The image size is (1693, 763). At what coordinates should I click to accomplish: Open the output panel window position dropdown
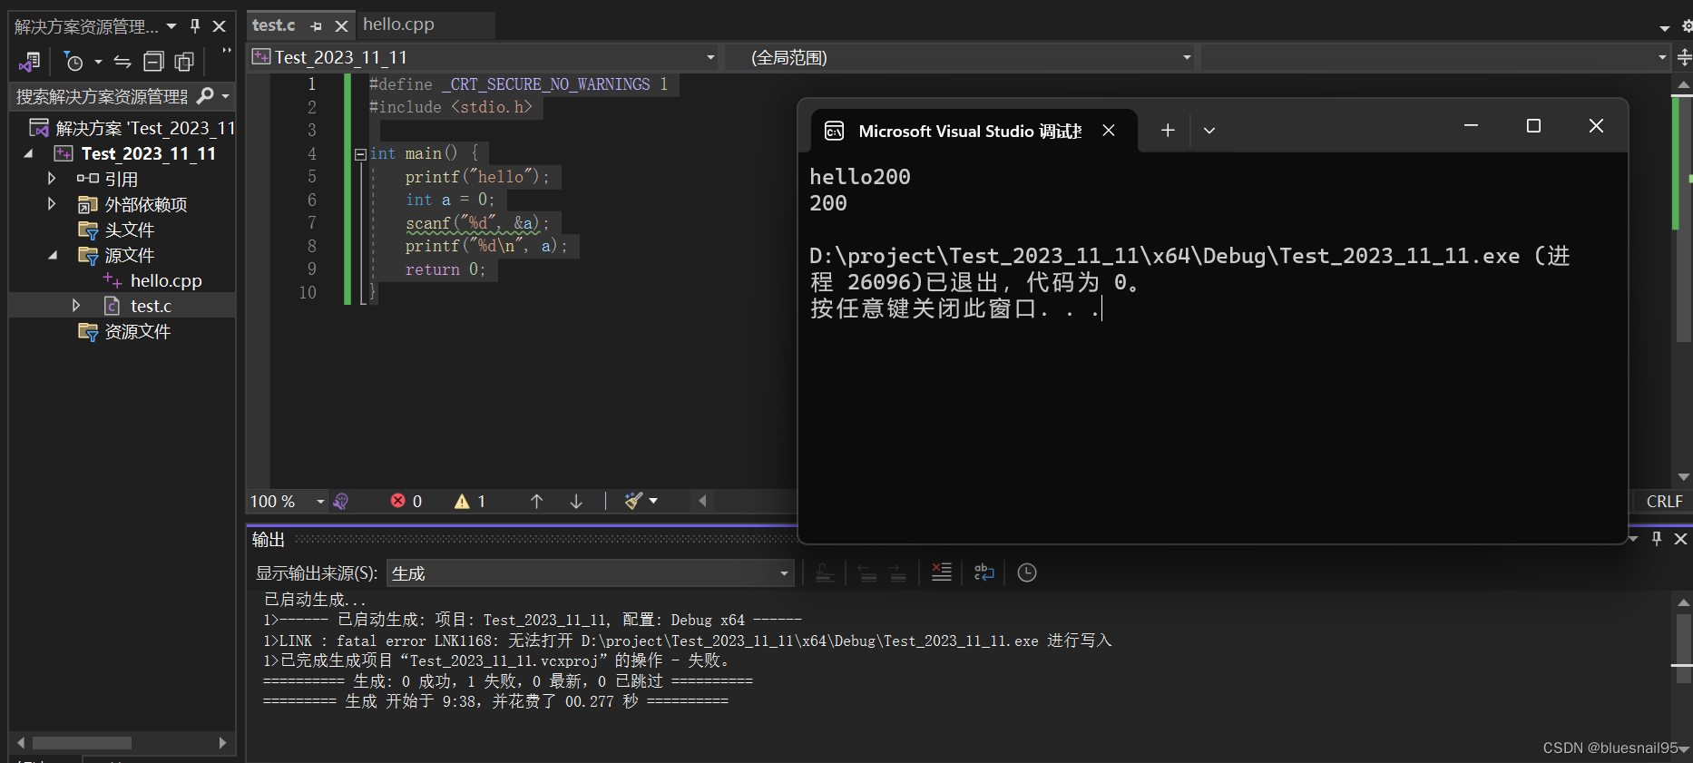1633,539
